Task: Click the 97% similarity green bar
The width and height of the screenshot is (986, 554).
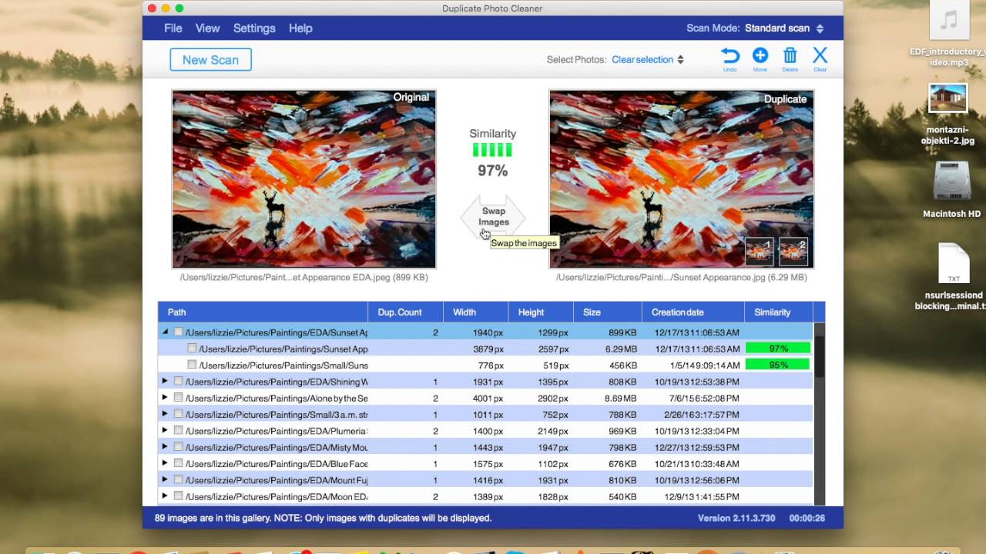Action: click(778, 349)
